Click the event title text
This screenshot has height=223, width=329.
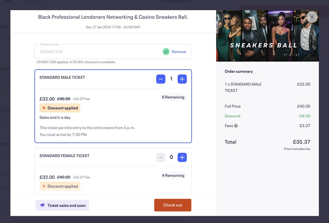tap(113, 17)
